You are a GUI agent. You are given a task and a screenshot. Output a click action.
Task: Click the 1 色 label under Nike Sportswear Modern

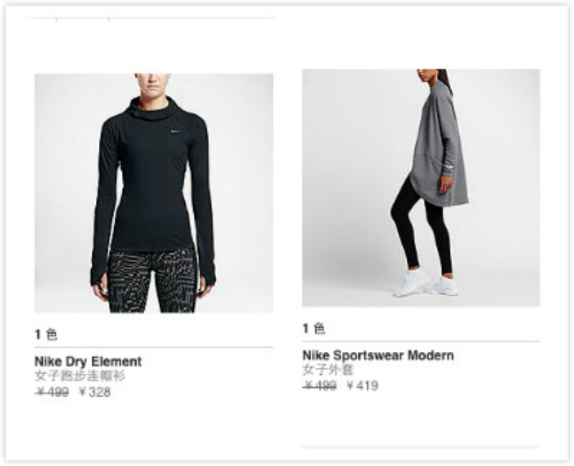pyautogui.click(x=314, y=328)
